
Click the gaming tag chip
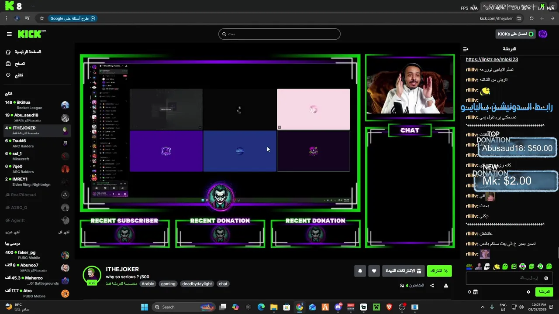point(168,284)
